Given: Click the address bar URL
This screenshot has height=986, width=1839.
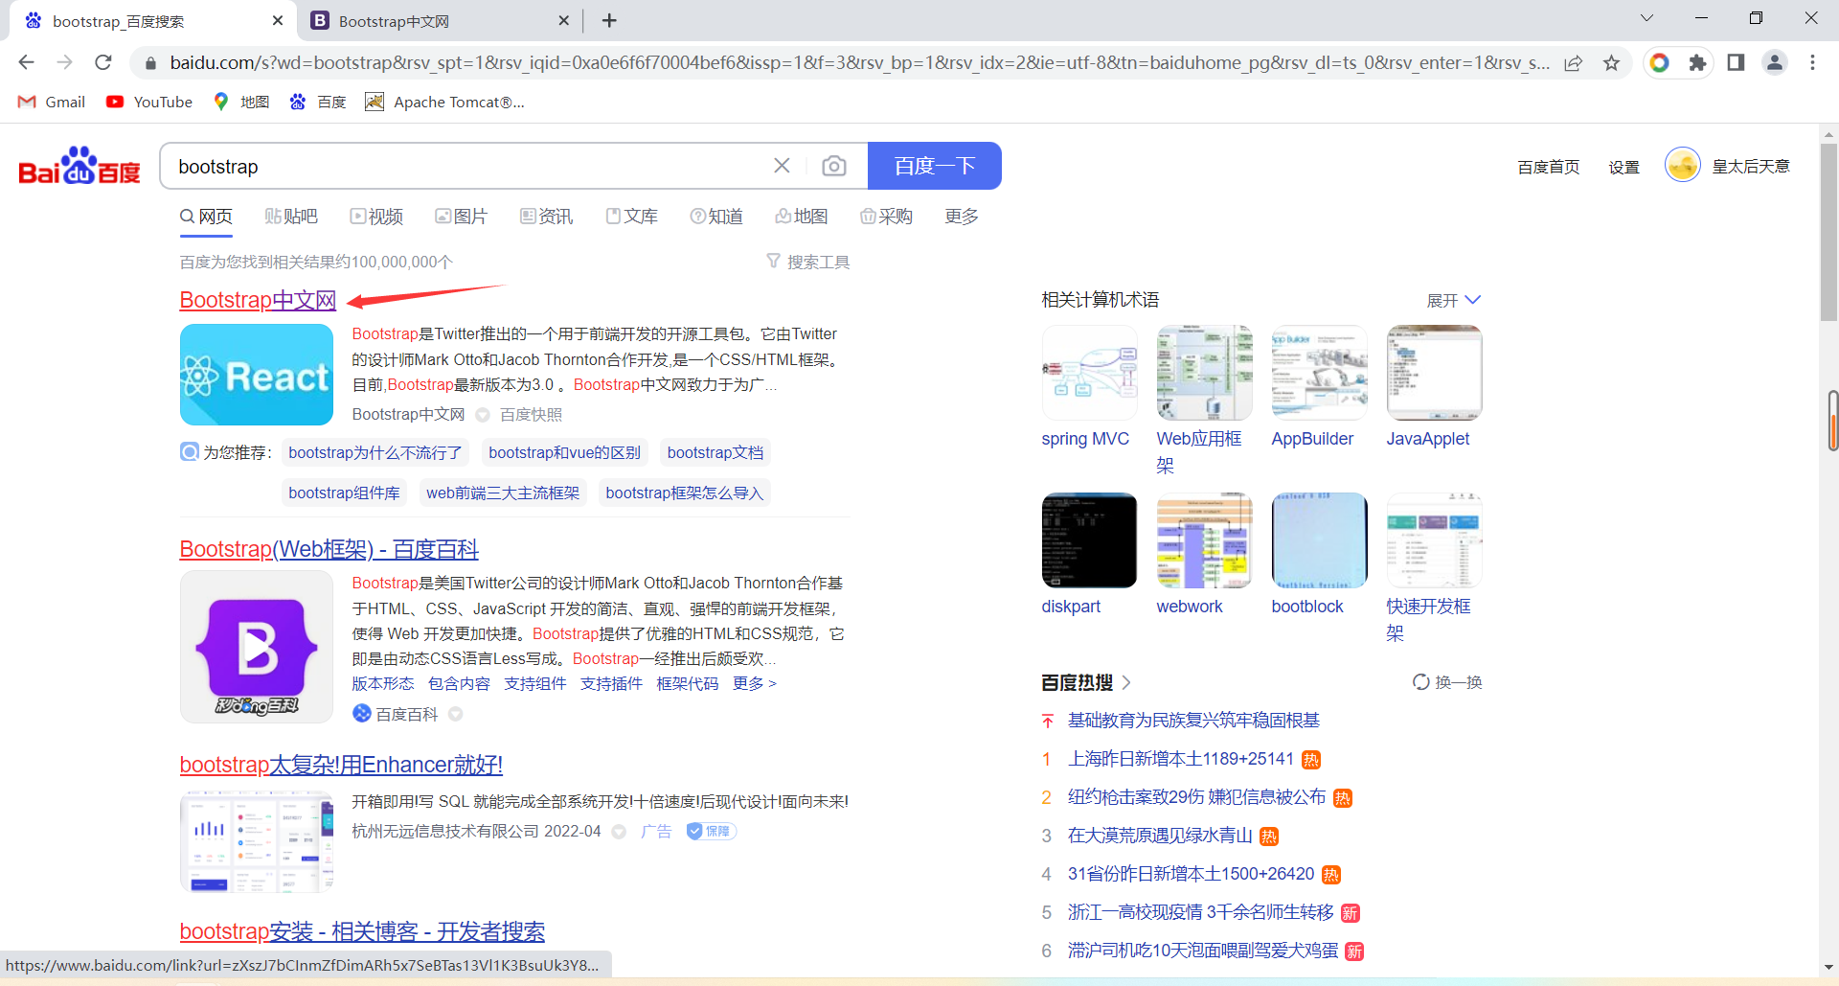Looking at the screenshot, I should point(859,62).
